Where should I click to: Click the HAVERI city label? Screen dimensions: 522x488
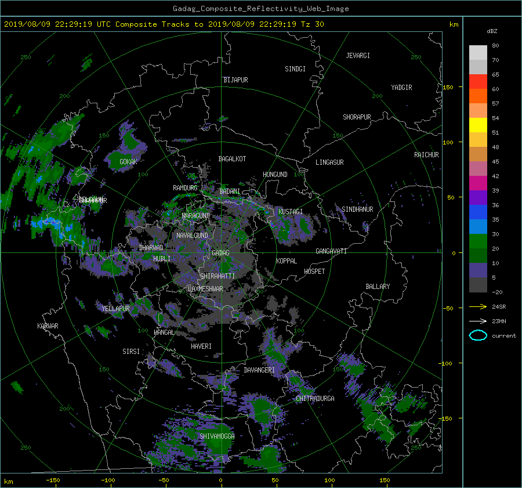pos(201,346)
